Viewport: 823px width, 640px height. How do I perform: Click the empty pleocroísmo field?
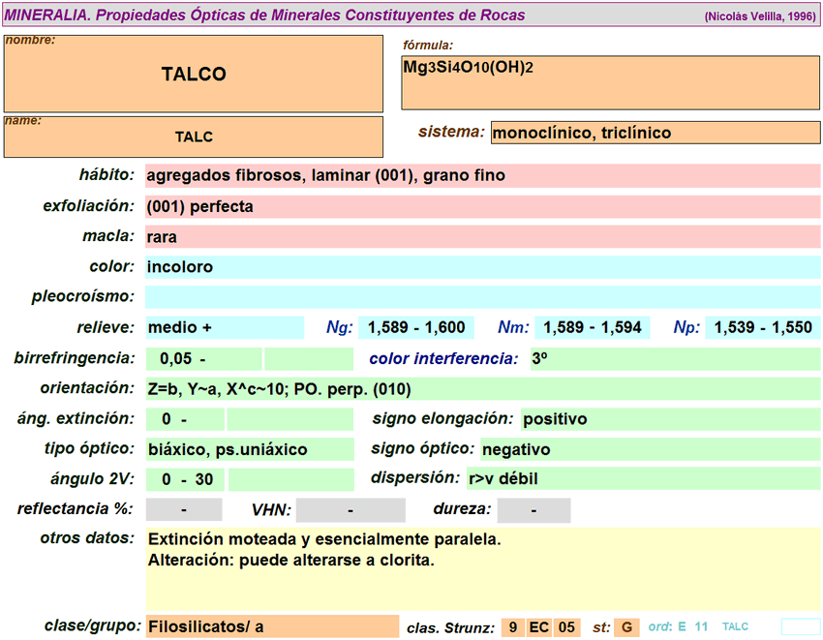[x=482, y=297]
